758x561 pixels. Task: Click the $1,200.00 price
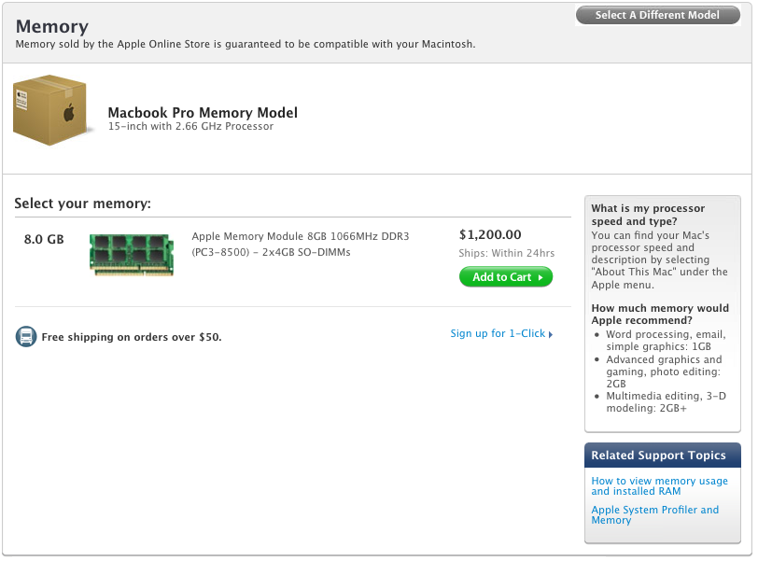490,235
